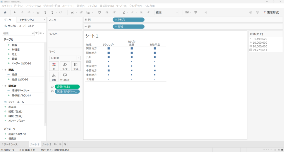Collapse the 返品 table group

(x=2, y=70)
